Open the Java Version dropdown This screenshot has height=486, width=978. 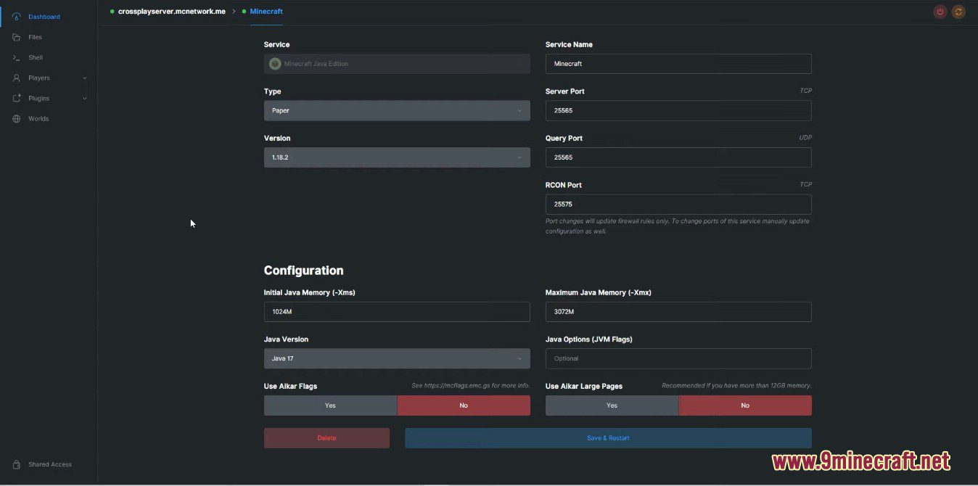coord(397,358)
